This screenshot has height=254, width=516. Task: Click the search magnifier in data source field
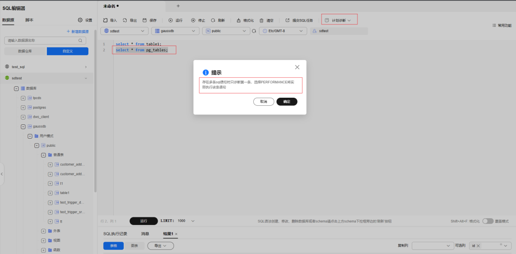pyautogui.click(x=80, y=41)
